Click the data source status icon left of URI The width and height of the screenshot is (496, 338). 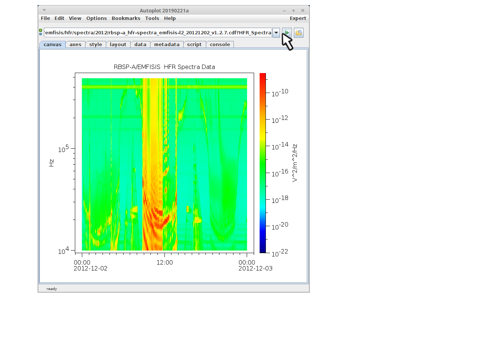click(41, 32)
